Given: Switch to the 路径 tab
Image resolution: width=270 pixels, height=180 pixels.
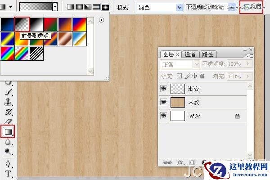Looking at the screenshot, I should 207,54.
